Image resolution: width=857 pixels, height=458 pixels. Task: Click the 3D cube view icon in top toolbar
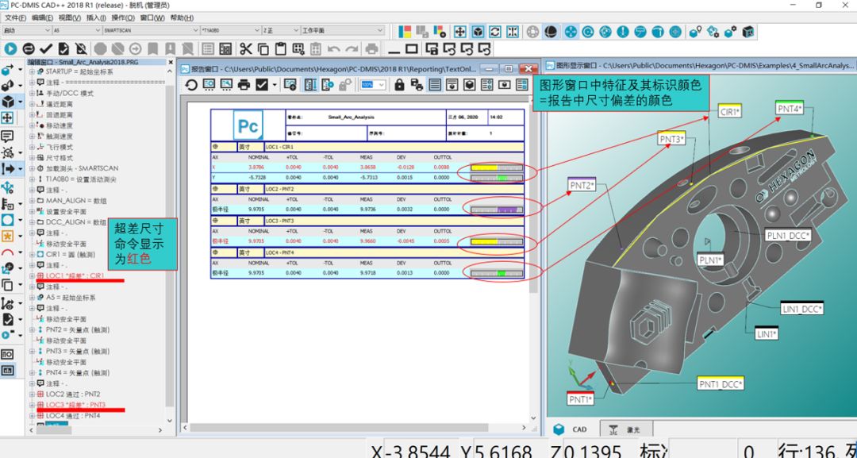[477, 32]
